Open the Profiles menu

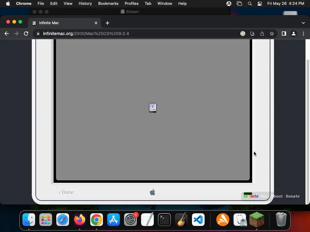131,3
